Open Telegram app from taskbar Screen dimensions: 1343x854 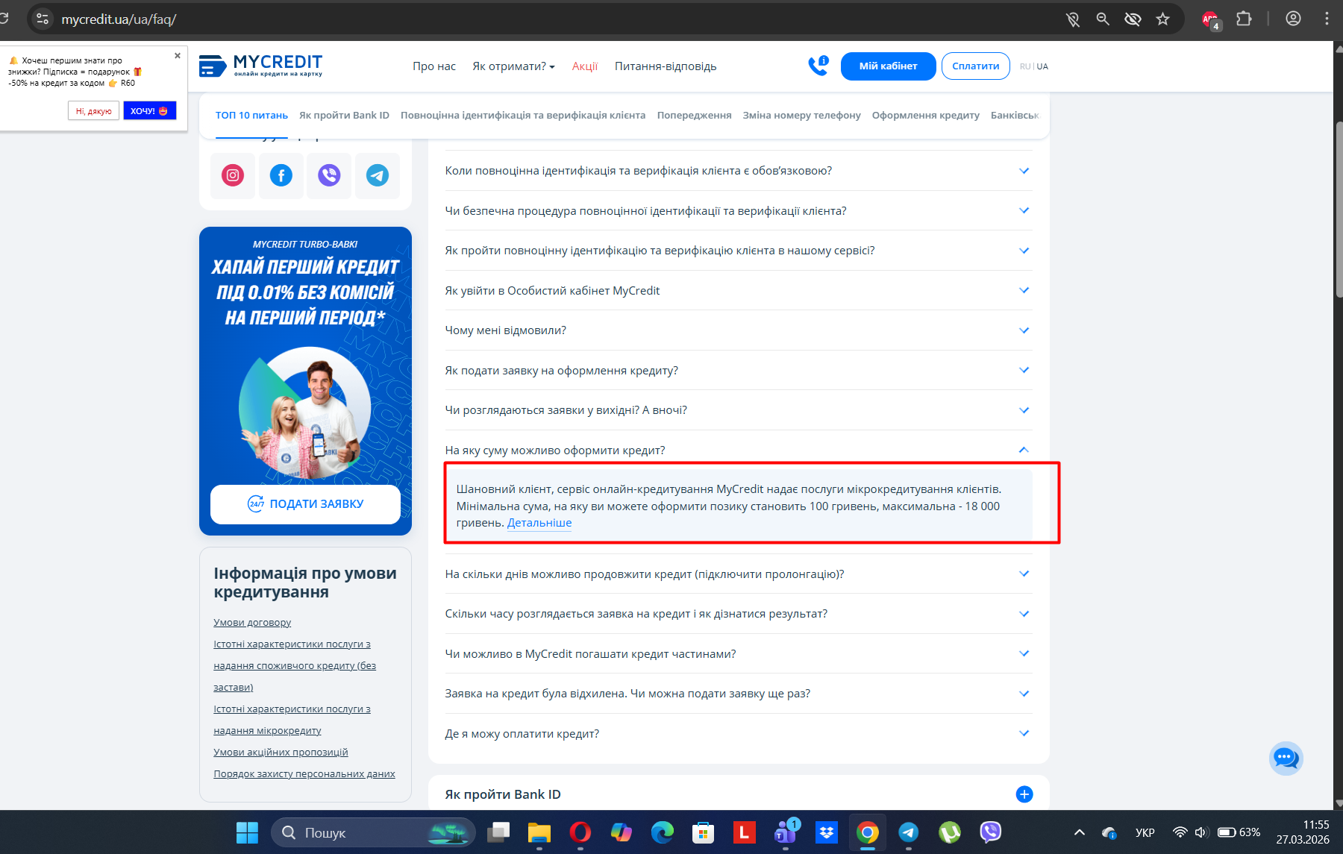pyautogui.click(x=909, y=832)
